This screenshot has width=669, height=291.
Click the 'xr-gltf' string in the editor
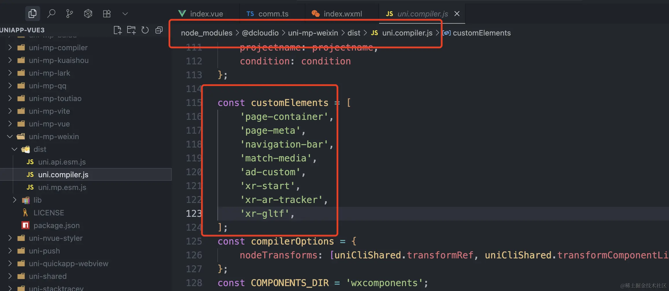[265, 214]
